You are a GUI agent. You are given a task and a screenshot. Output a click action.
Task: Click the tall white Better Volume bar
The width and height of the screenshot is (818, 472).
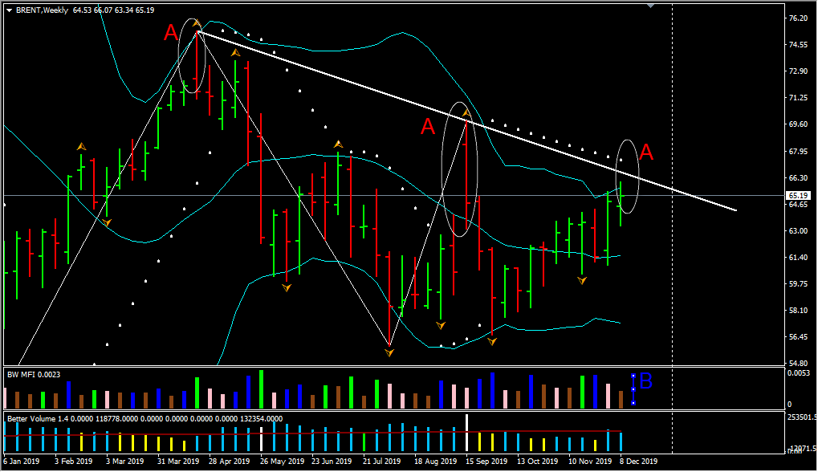[467, 433]
